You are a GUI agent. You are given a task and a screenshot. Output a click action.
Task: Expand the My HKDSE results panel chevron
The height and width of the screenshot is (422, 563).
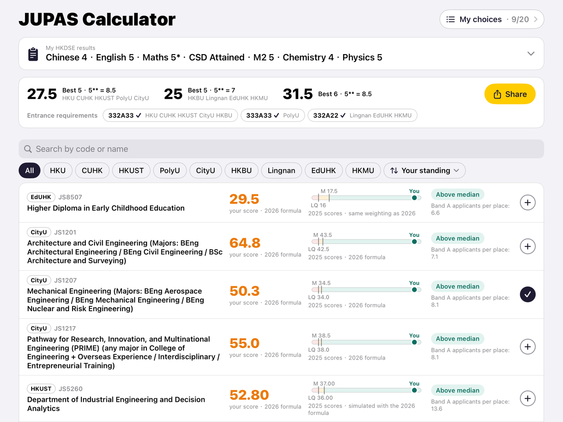coord(531,54)
